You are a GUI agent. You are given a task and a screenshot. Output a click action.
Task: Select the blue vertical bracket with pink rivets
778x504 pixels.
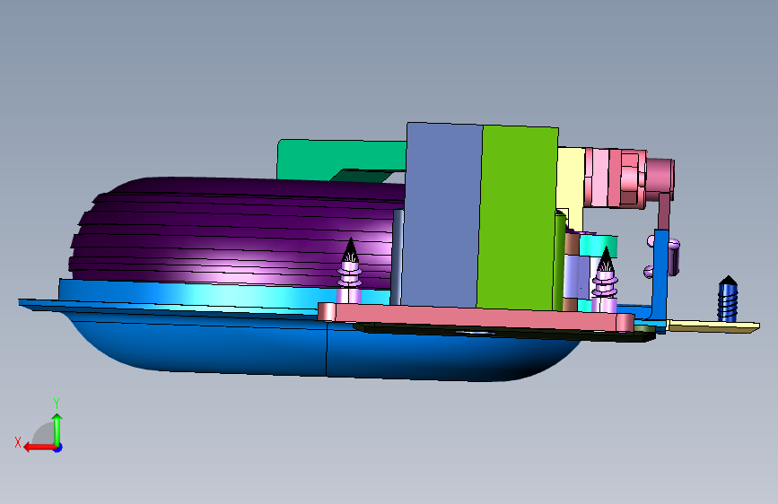click(660, 278)
